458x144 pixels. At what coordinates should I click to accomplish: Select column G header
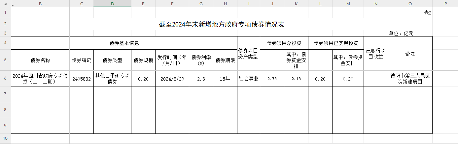pyautogui.click(x=201, y=4)
